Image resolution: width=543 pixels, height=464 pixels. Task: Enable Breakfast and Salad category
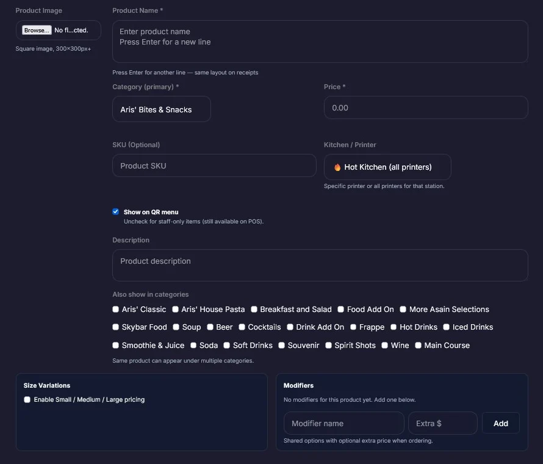pyautogui.click(x=254, y=309)
